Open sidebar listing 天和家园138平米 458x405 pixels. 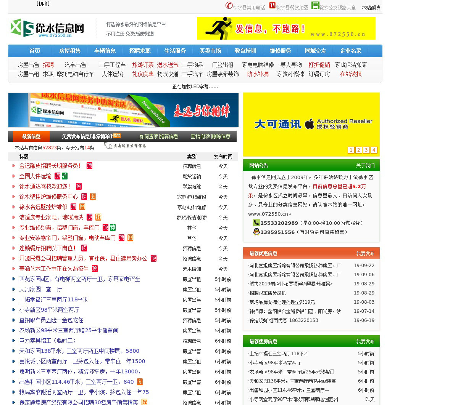(292, 381)
